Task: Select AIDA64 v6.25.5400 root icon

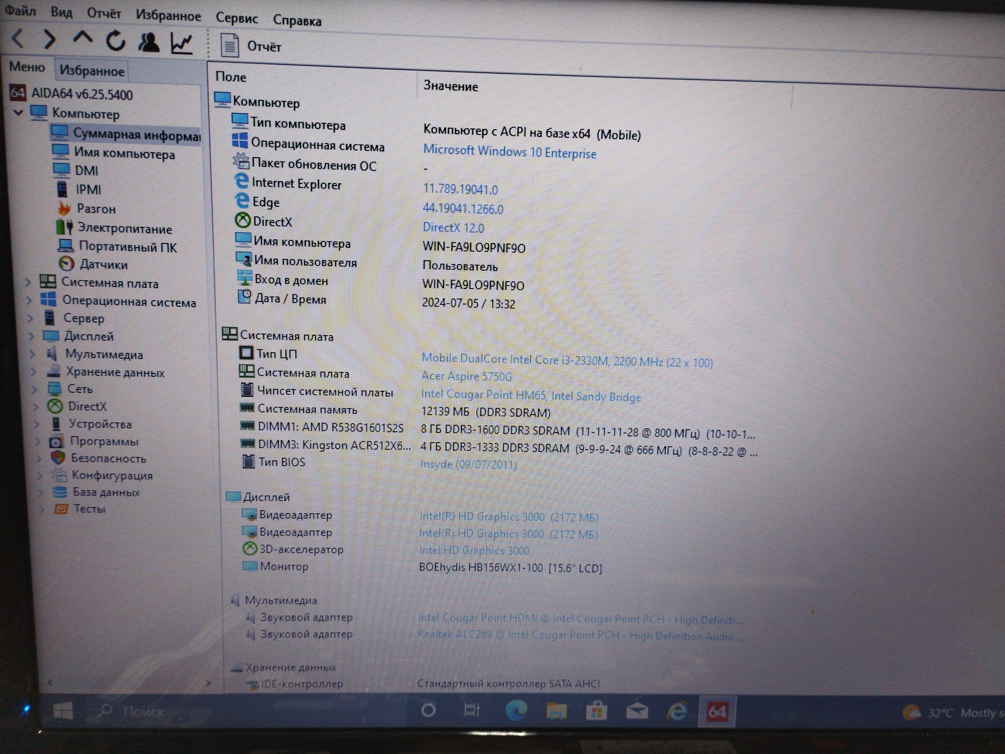Action: tap(18, 93)
